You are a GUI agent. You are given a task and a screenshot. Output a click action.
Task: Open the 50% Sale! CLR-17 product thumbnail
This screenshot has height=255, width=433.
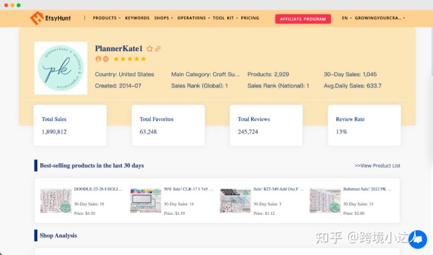tap(146, 201)
